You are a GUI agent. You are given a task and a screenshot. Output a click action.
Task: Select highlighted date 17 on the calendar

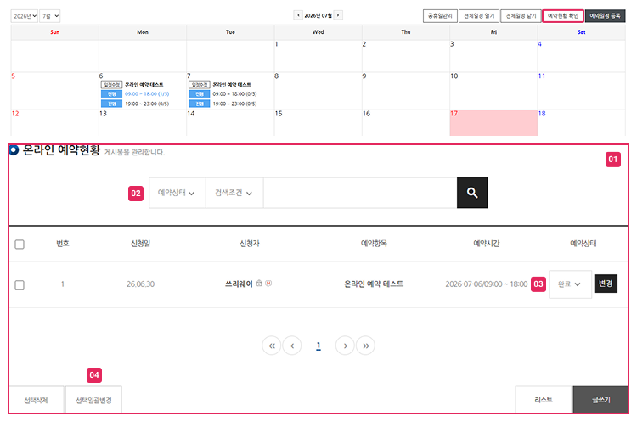click(493, 122)
